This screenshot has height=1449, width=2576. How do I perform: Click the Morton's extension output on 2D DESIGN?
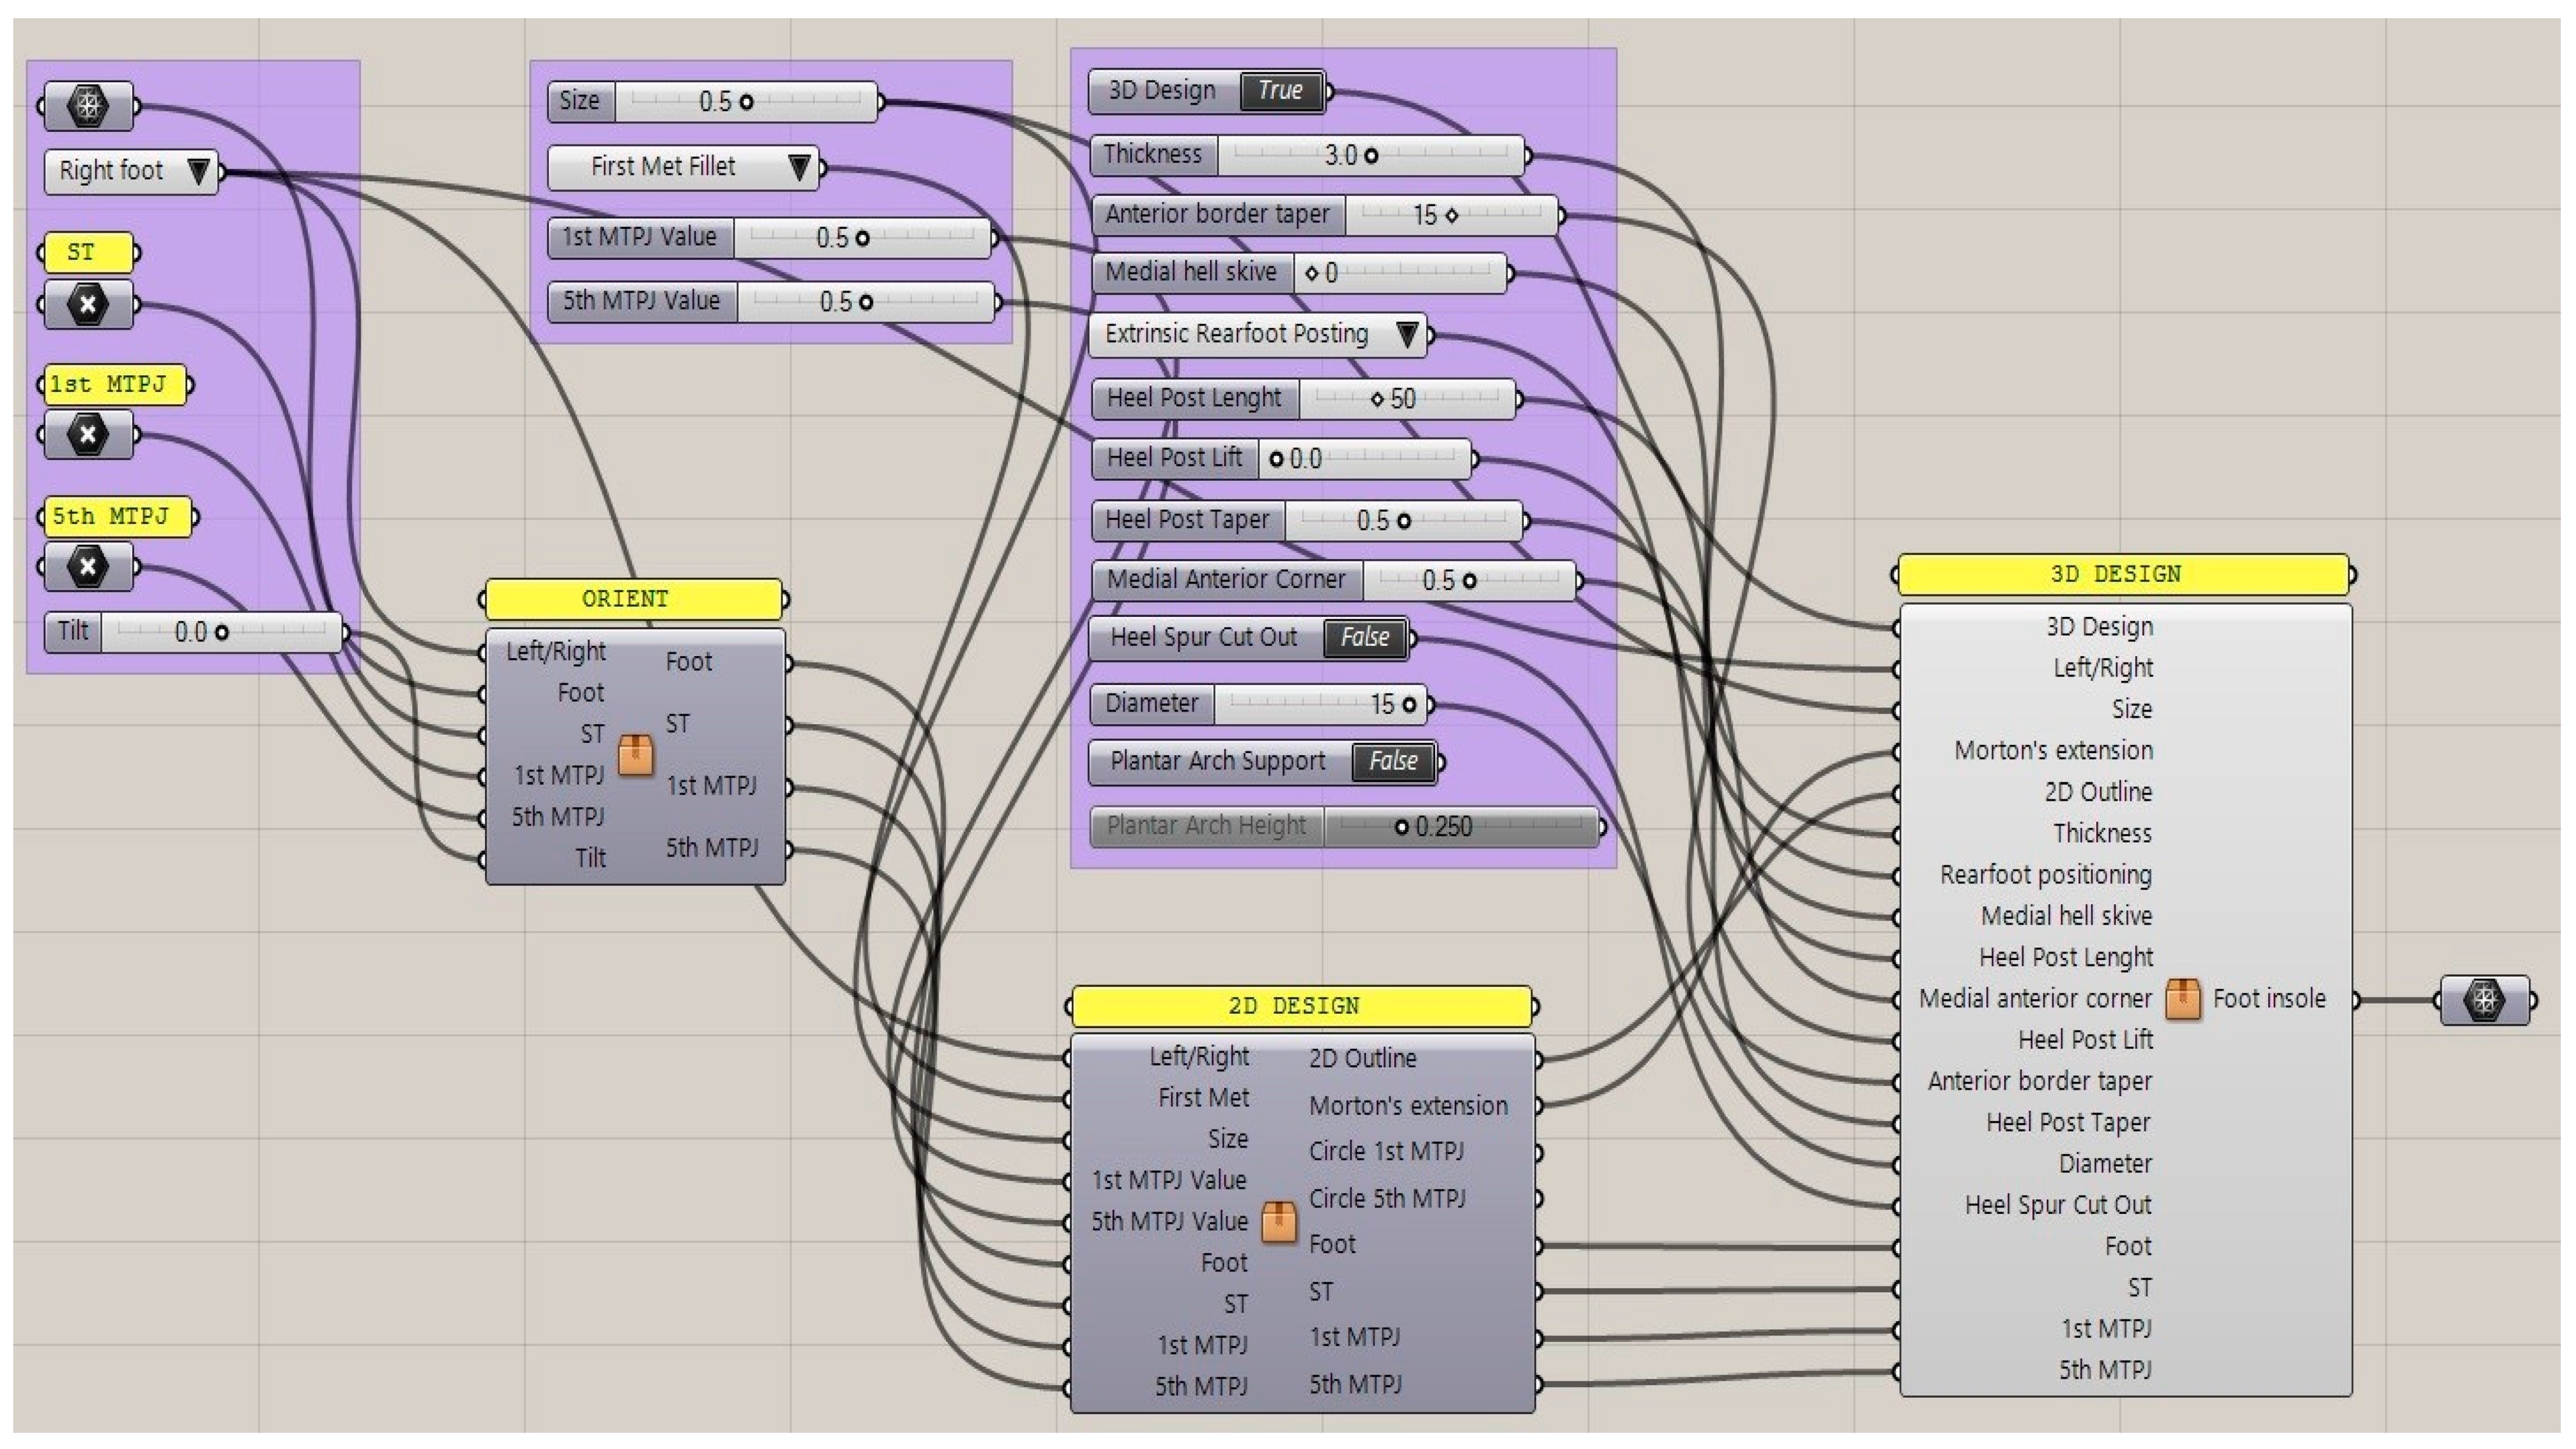(x=1408, y=1106)
